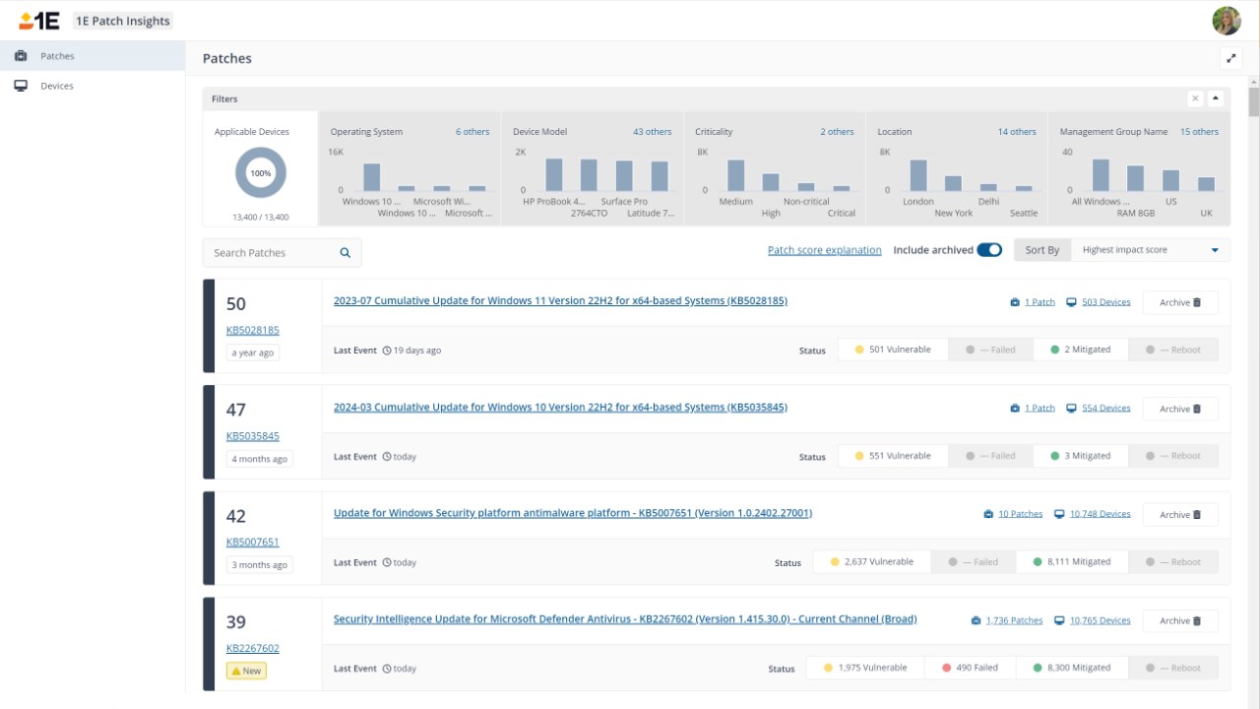Screen dimensions: 1260x709
Task: Filter by 1,975 Vulnerable status
Action: 865,668
